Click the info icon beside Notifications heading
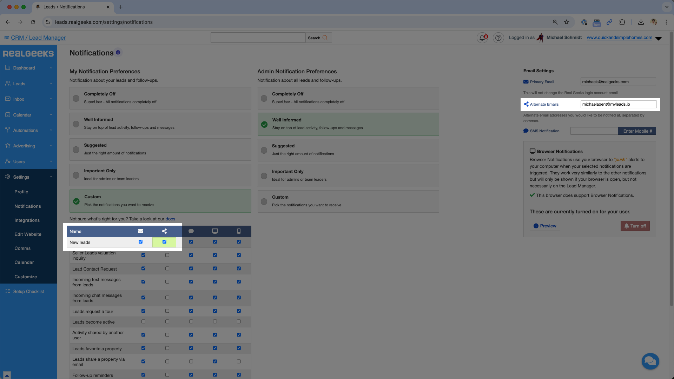 point(118,53)
